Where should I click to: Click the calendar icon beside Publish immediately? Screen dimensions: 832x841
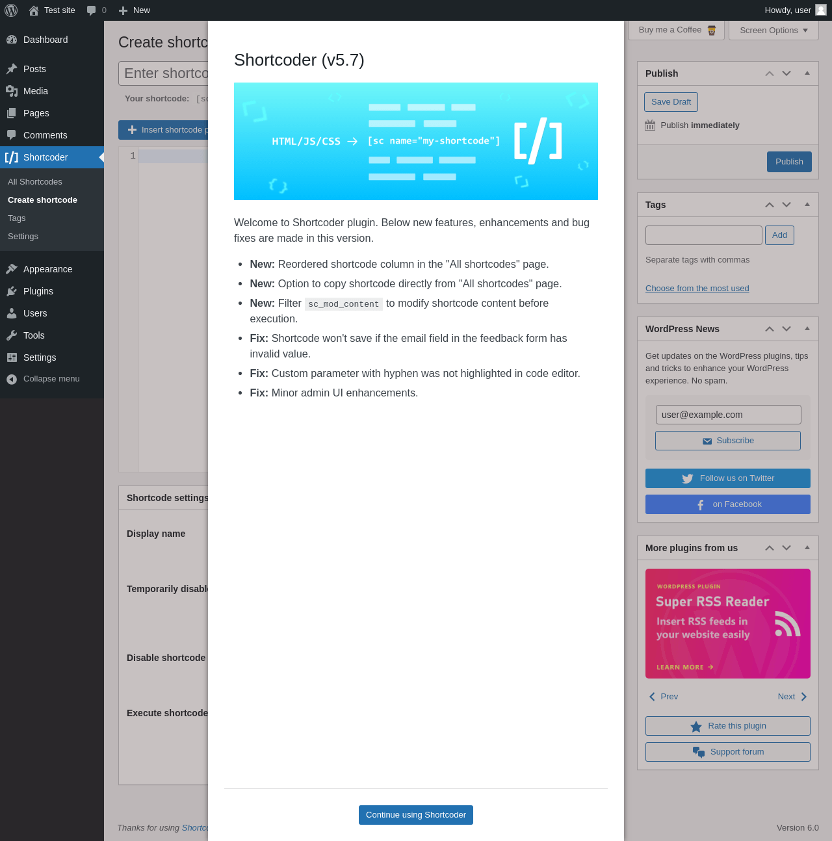tap(650, 125)
